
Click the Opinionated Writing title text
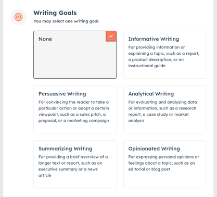click(x=154, y=149)
